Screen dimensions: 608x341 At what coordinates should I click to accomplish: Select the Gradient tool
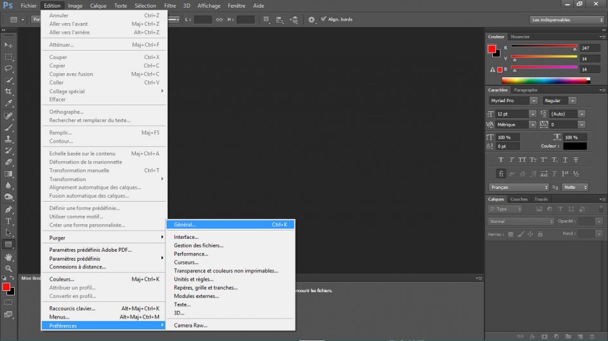tap(8, 174)
